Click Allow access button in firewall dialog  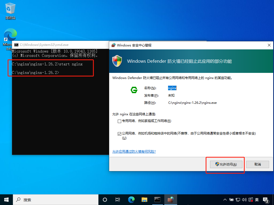tap(226, 164)
